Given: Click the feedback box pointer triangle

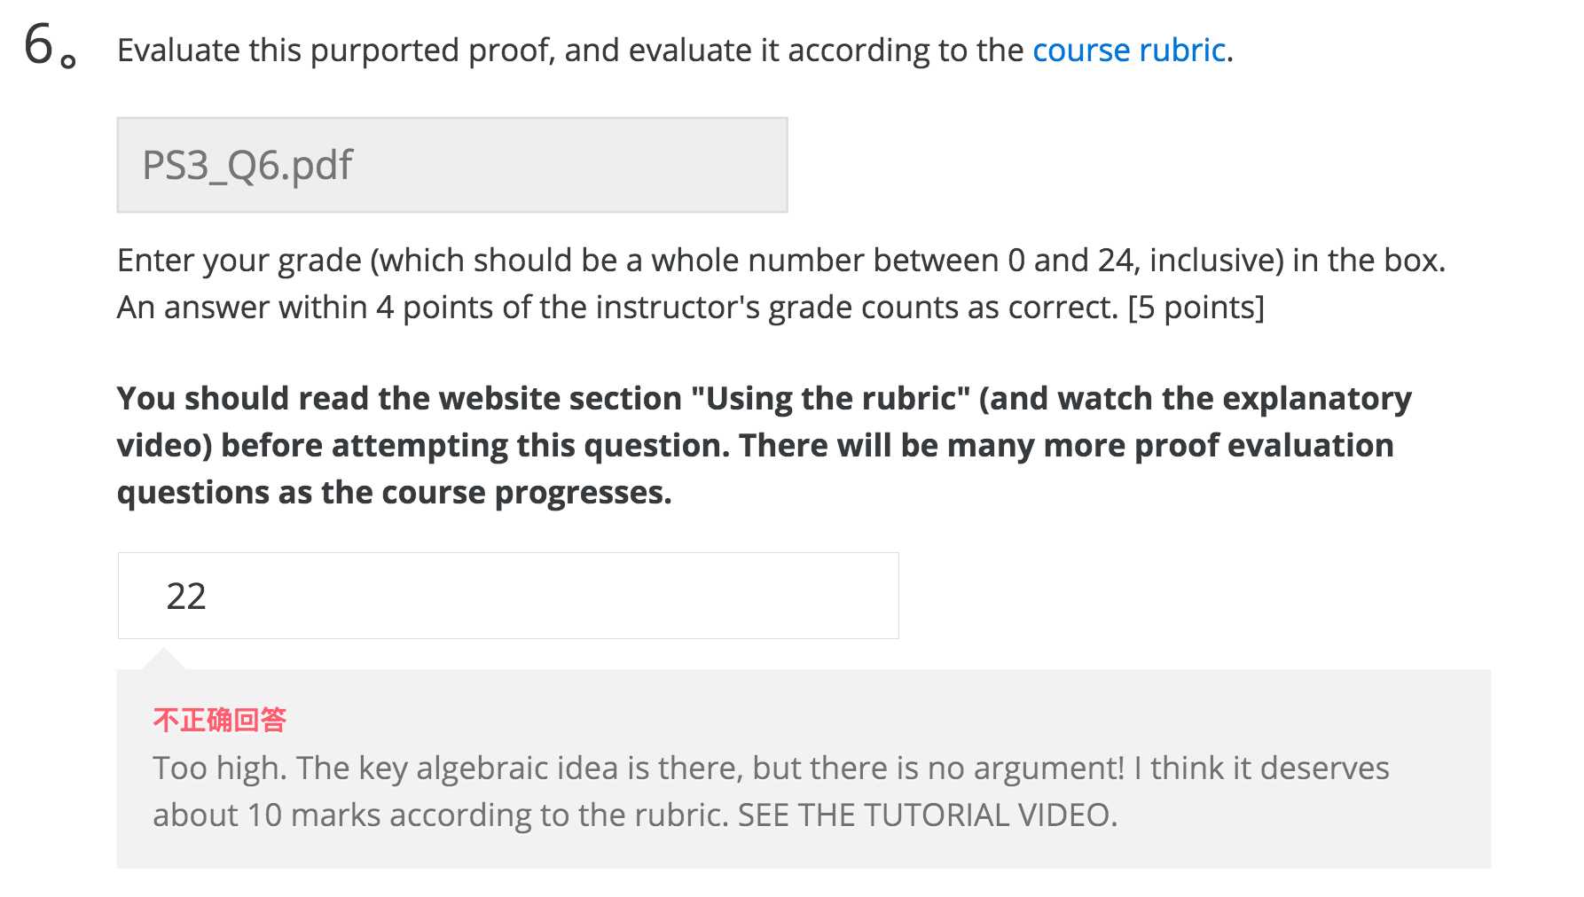Looking at the screenshot, I should (x=163, y=659).
